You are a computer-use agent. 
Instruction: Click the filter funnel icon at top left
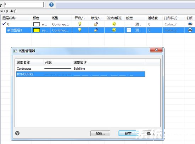coord(1,5)
